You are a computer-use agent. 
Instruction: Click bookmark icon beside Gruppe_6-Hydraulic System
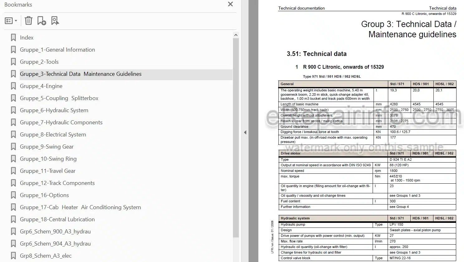13,110
